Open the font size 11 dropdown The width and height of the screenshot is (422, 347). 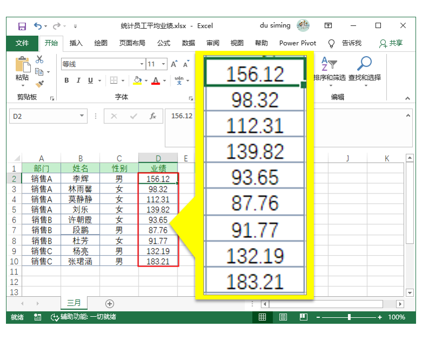point(163,64)
